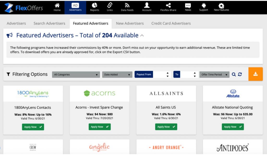Open the News section
The image size is (267, 155).
pos(188,6)
